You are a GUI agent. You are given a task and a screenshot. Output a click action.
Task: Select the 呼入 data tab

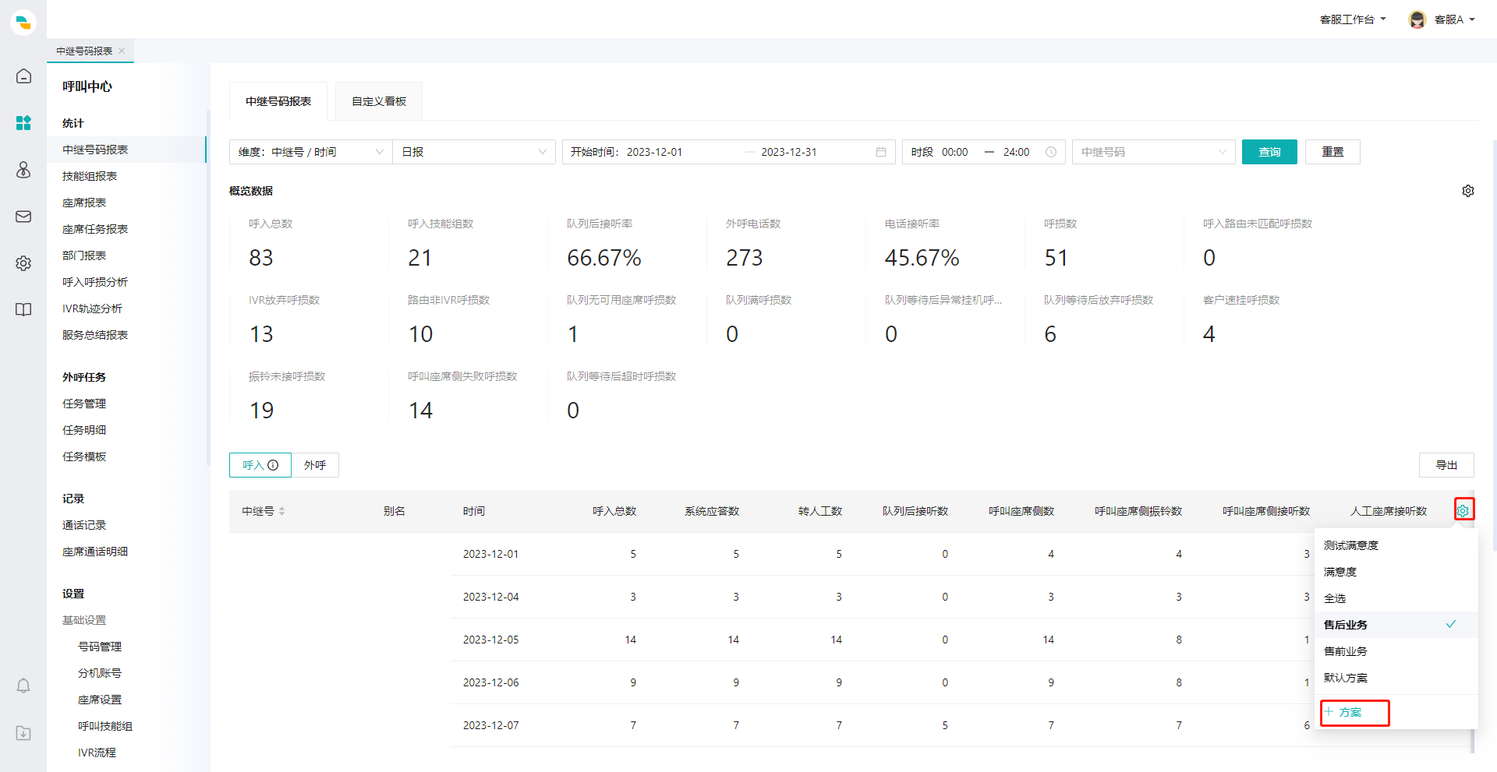pos(260,465)
